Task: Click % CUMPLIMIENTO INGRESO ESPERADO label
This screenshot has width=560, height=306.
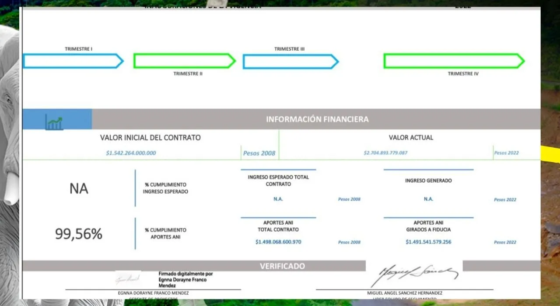Action: [x=165, y=188]
